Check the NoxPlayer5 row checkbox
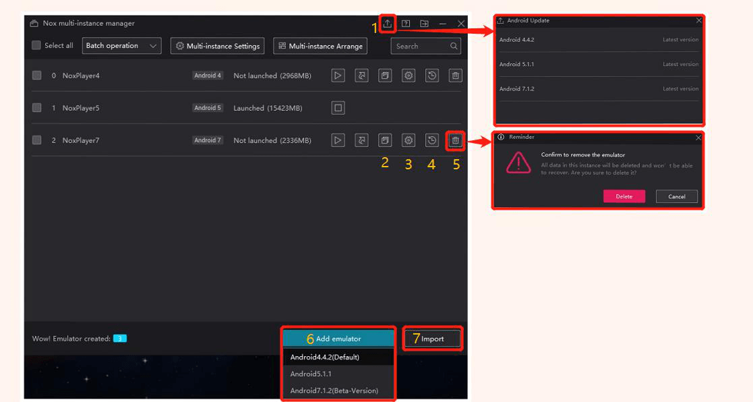 pyautogui.click(x=36, y=108)
